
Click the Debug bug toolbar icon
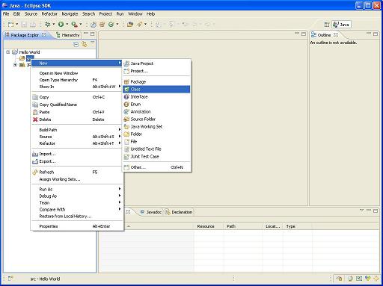47,24
